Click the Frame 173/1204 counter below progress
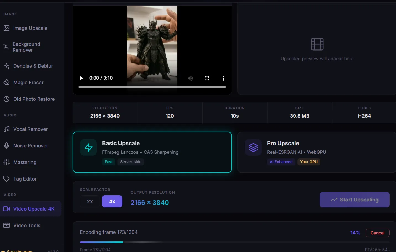 click(95, 250)
